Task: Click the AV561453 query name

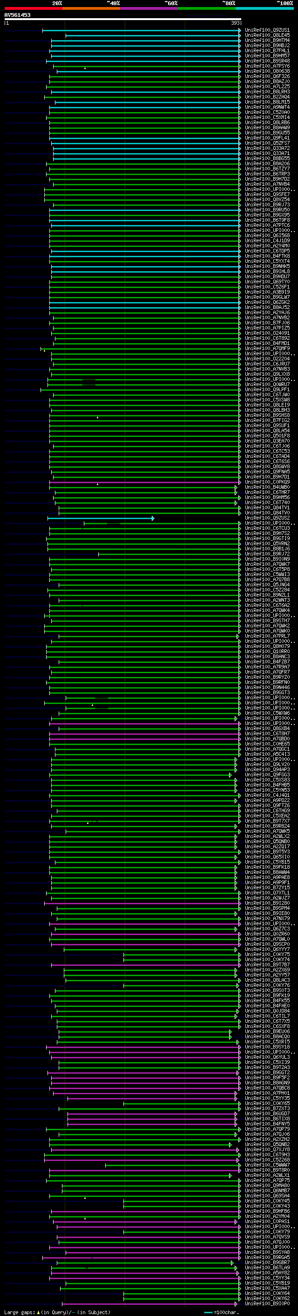Action: (x=17, y=15)
